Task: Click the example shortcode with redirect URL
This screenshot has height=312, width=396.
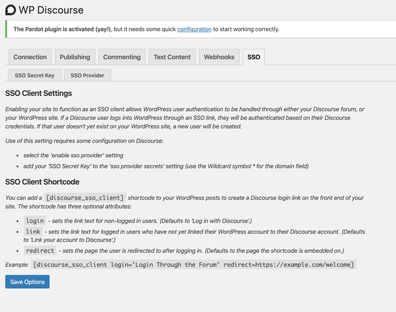Action: tap(193, 265)
